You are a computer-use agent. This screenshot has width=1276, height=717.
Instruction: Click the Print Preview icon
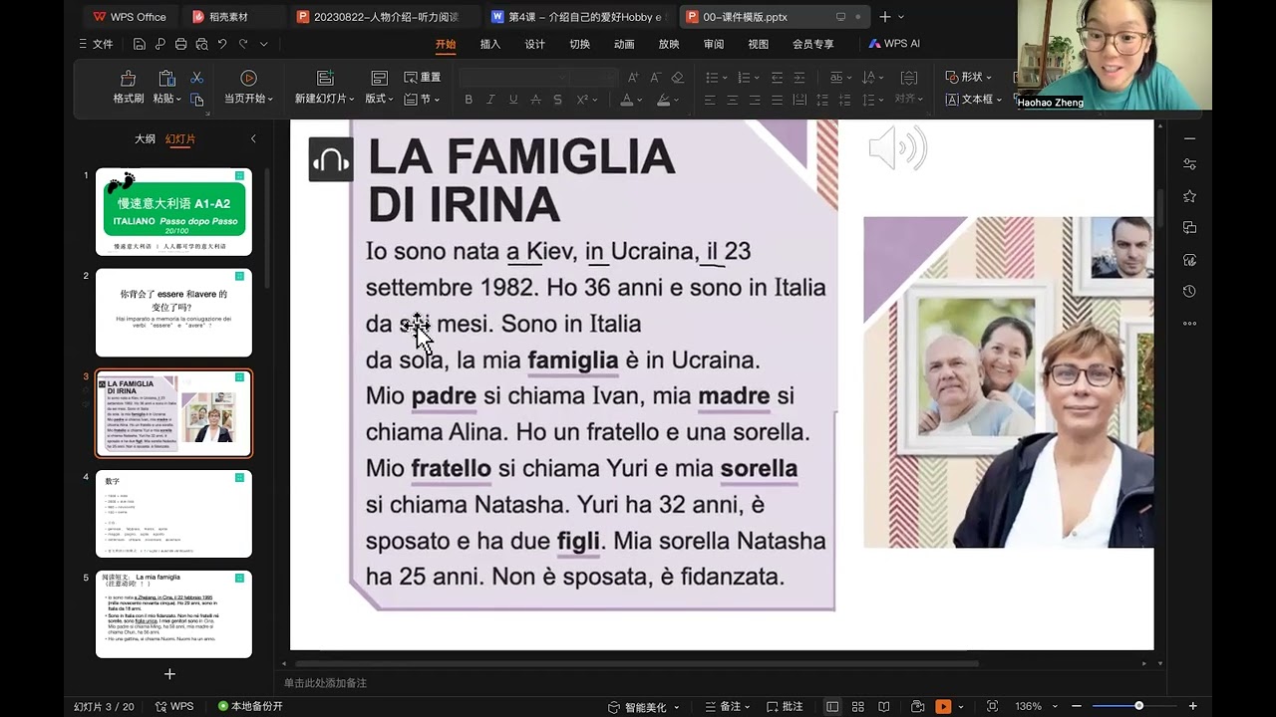(202, 44)
